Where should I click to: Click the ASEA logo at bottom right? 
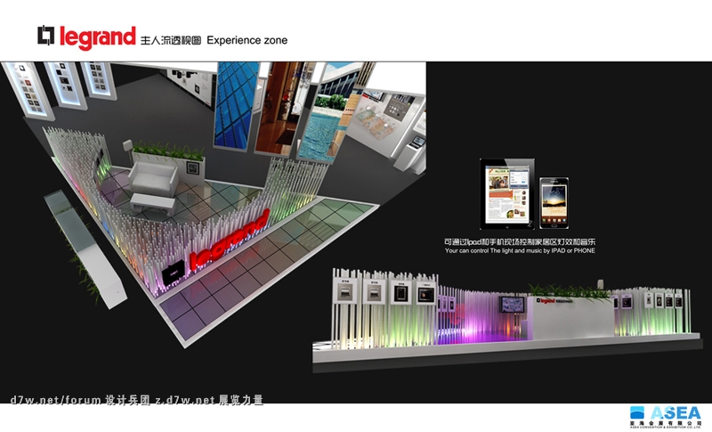666,417
